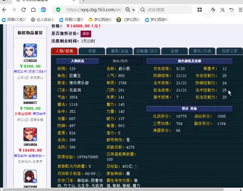Click the browser forward arrow

[14, 10]
